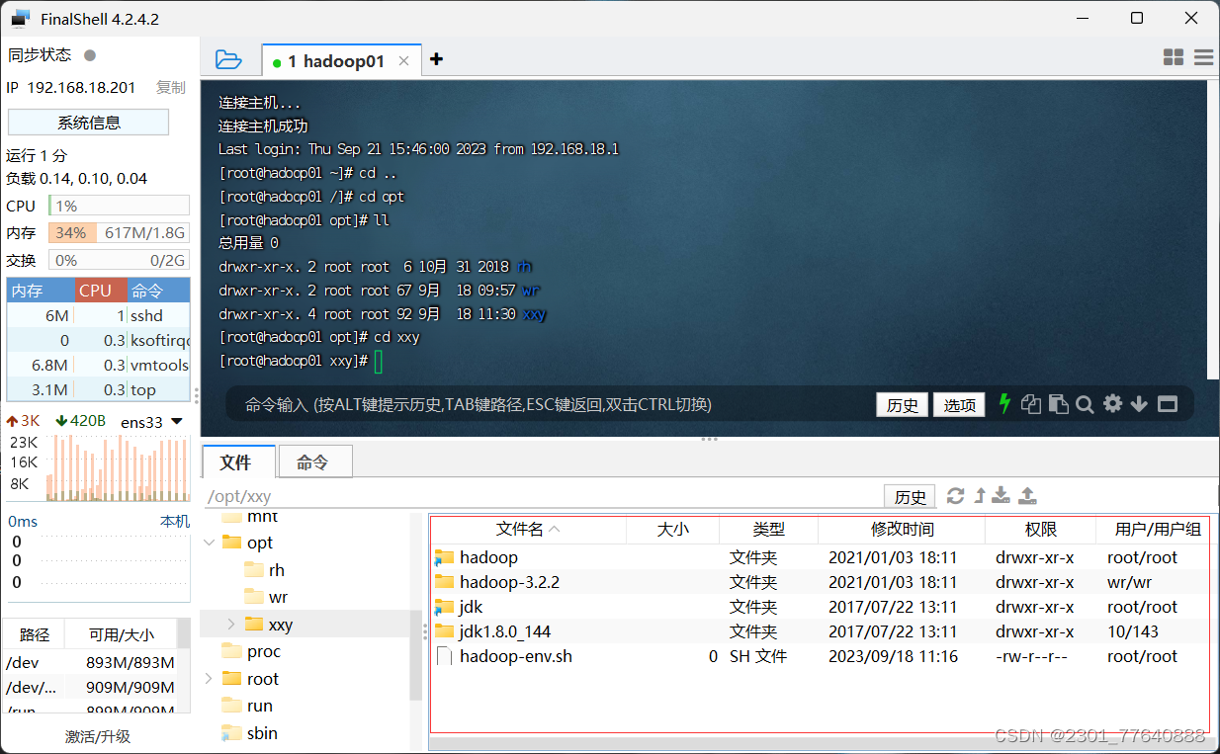Click the 内存 34% usage bar
The height and width of the screenshot is (754, 1220).
(x=119, y=233)
